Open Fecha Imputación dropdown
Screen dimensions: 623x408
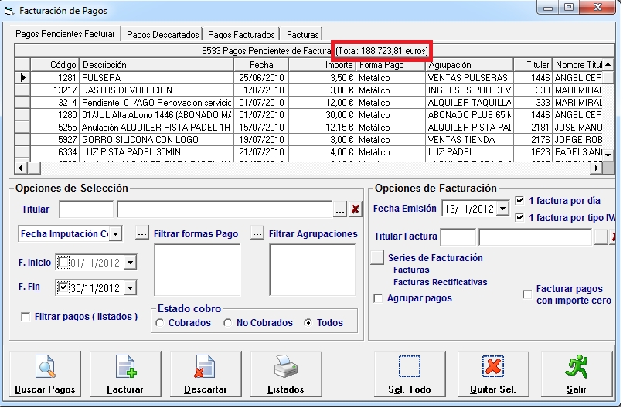click(x=115, y=233)
